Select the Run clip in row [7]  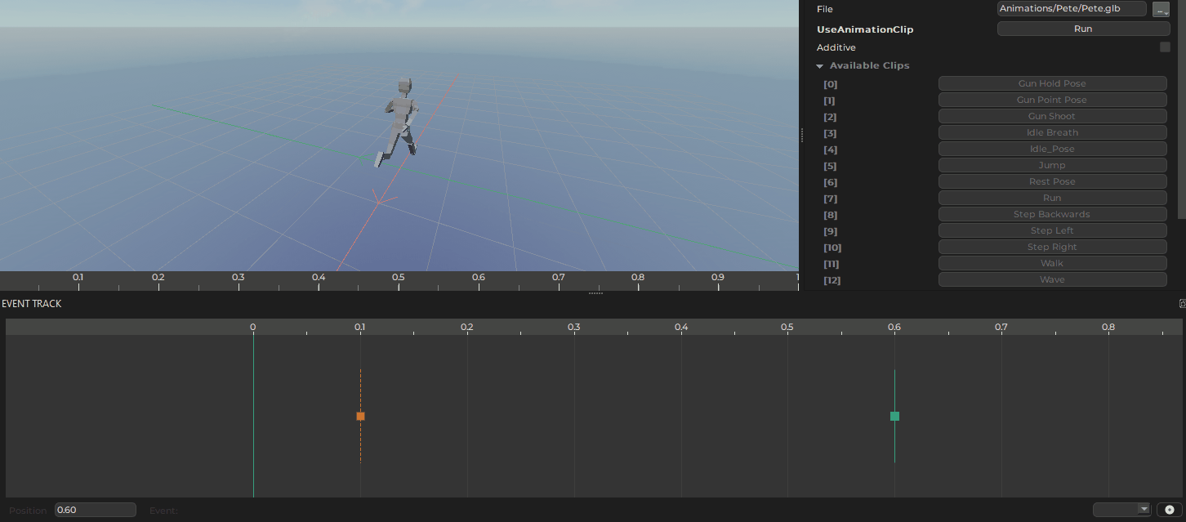[x=1052, y=198]
